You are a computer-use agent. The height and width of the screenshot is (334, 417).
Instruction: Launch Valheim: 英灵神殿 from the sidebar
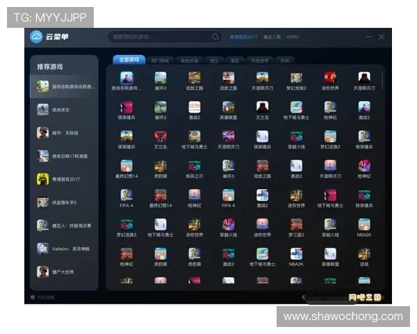[x=67, y=248]
